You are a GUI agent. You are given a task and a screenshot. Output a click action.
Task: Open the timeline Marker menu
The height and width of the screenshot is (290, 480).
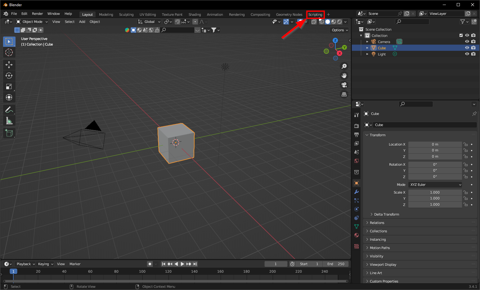75,264
